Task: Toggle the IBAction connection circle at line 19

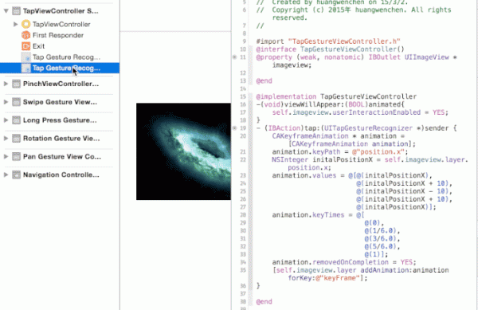Action: click(235, 128)
